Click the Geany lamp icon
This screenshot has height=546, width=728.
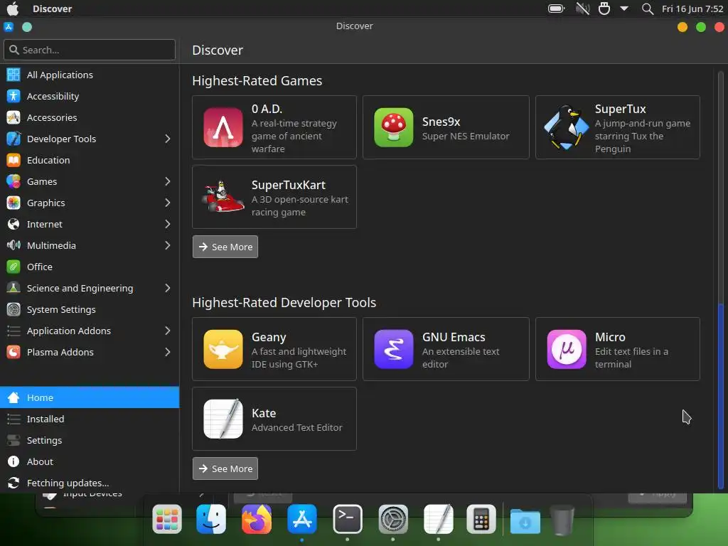click(x=223, y=349)
